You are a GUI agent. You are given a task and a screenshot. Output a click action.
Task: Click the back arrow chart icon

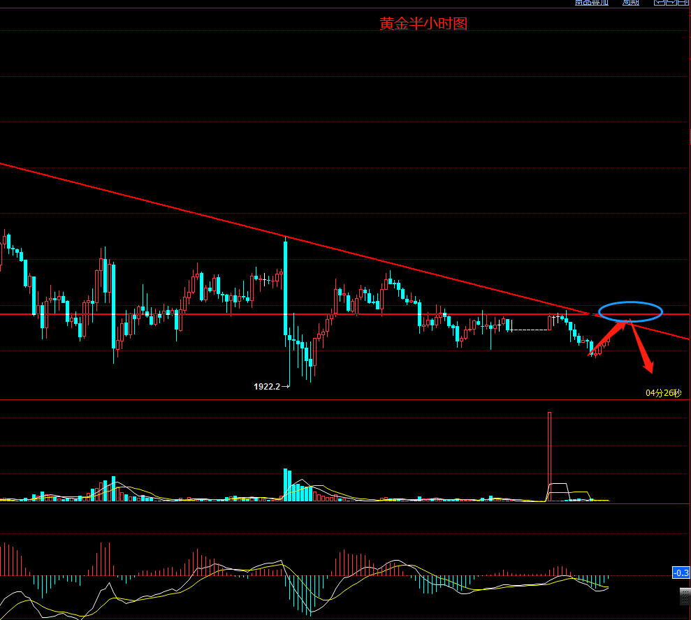[x=660, y=2]
